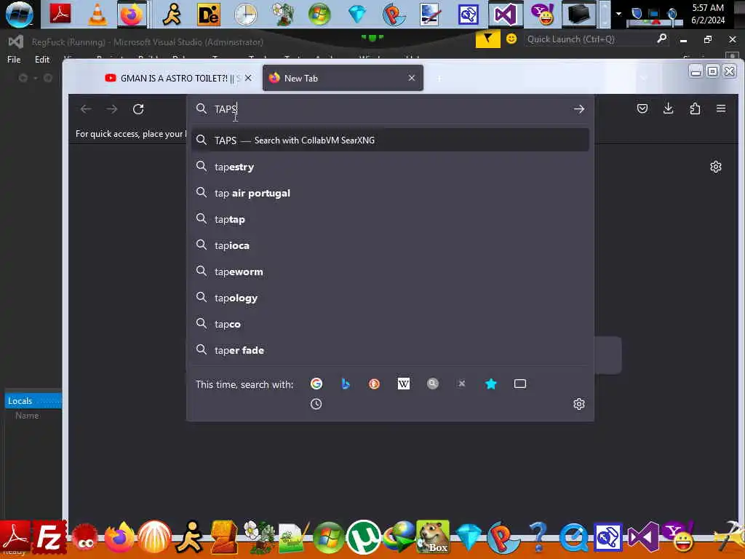The width and height of the screenshot is (745, 559).
Task: Click the Quick Launch search magnifier
Action: click(661, 39)
